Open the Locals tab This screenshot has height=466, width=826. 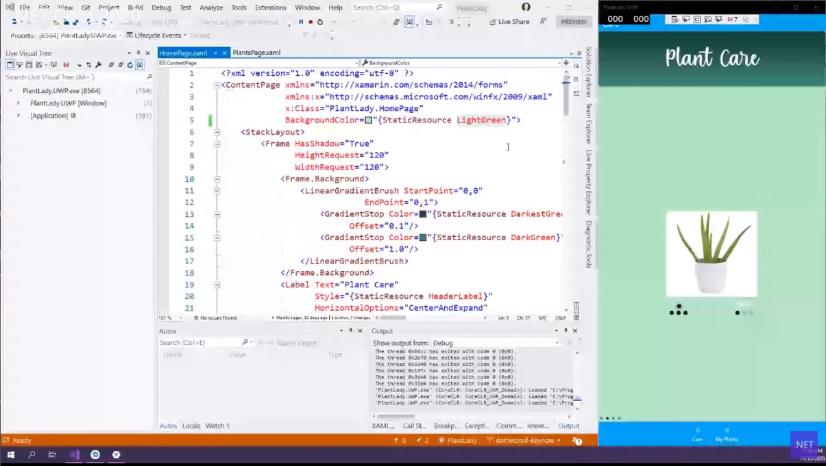[191, 426]
